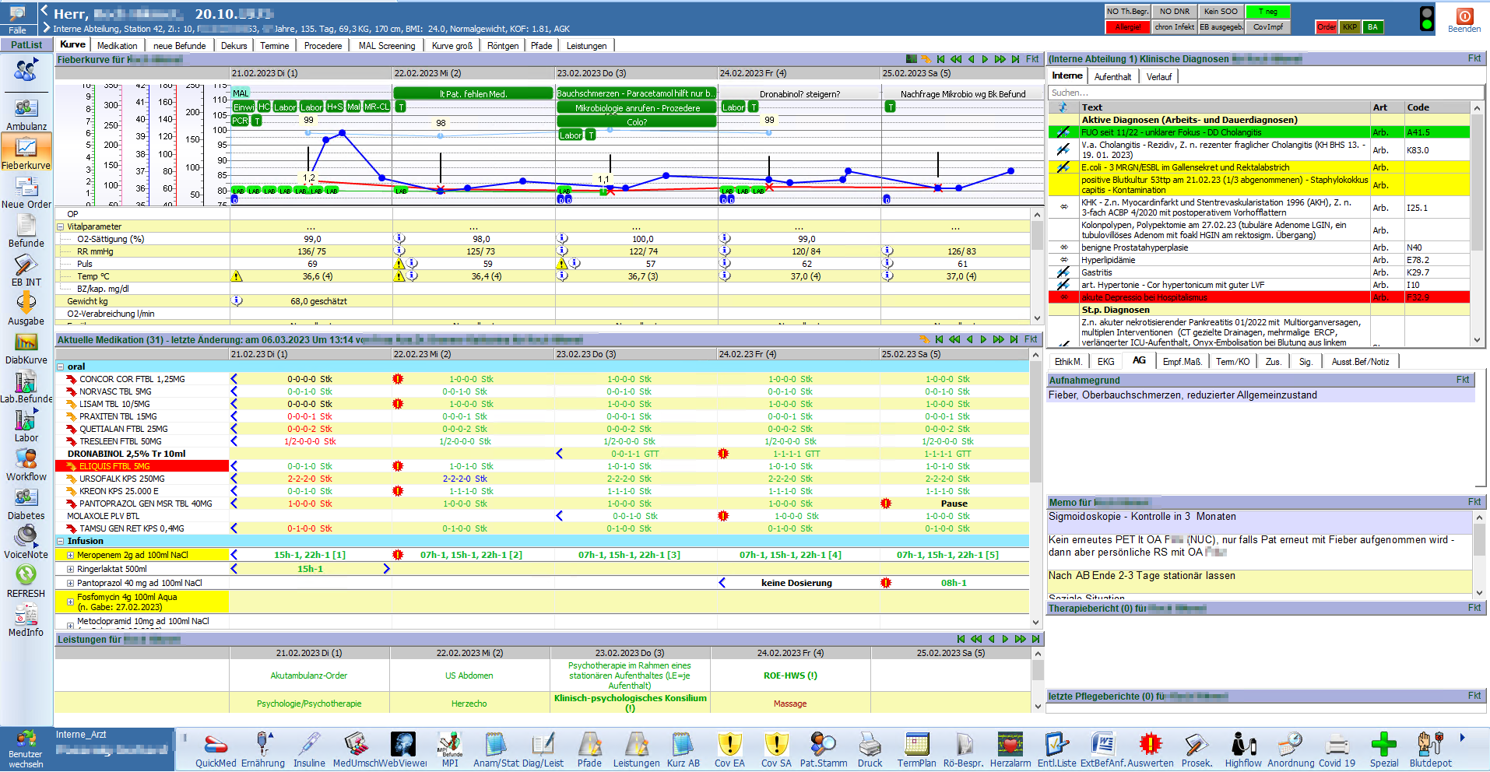Open the Workflow sidebar icon
The image size is (1490, 772).
(26, 465)
